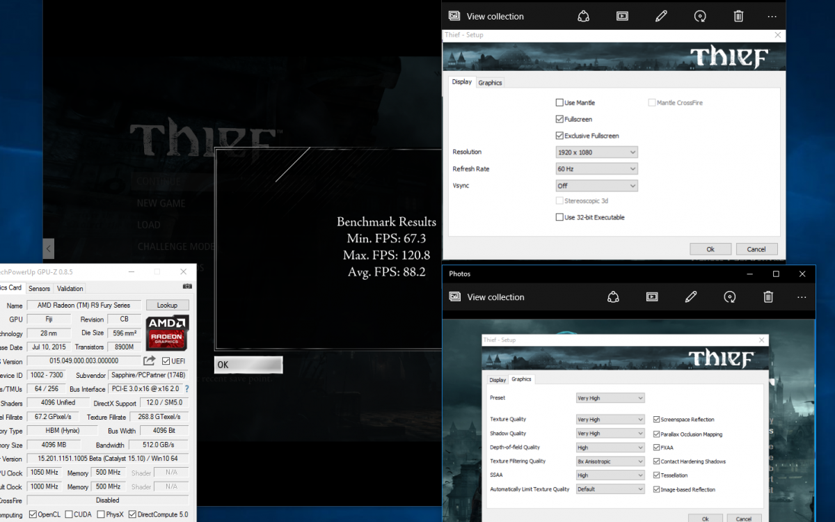Select NEW GAME in Thief menu
Image resolution: width=835 pixels, height=522 pixels.
[161, 203]
